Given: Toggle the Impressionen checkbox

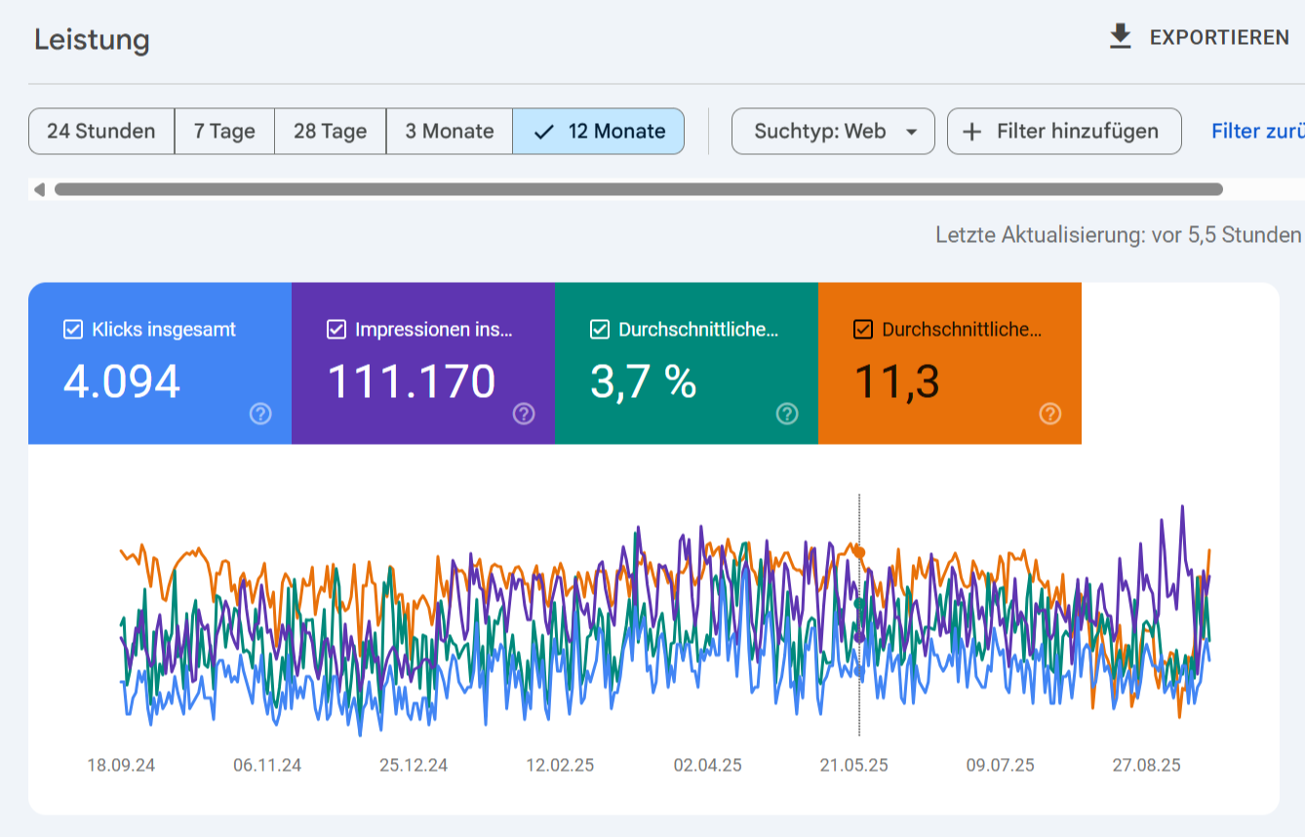Looking at the screenshot, I should coord(336,330).
